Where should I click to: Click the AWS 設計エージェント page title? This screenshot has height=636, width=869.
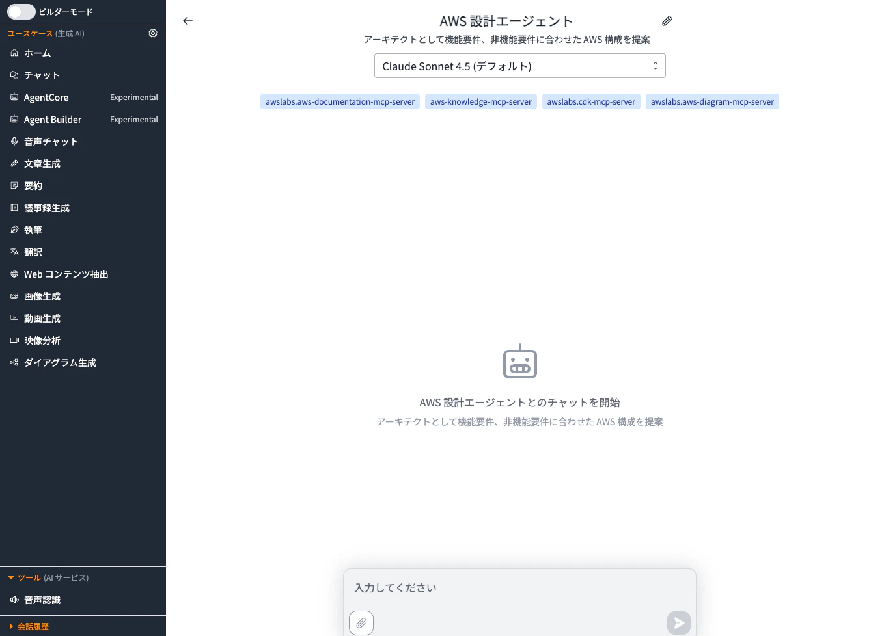click(506, 21)
